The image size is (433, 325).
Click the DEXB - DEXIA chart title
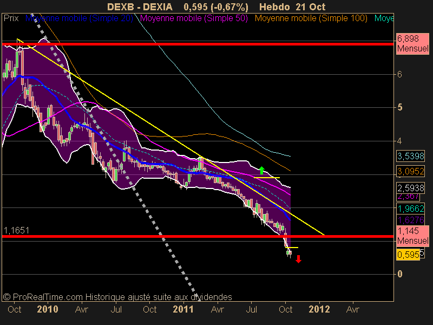click(x=140, y=6)
